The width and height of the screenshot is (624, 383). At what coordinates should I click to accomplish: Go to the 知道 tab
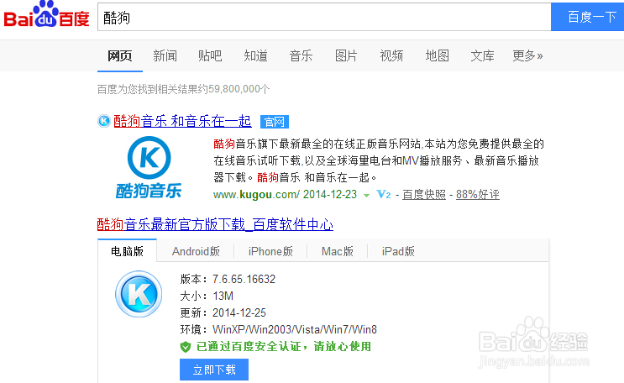pos(255,55)
